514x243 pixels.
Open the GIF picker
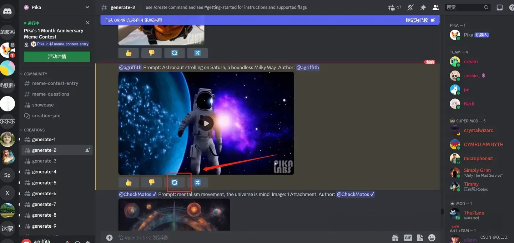(408, 238)
